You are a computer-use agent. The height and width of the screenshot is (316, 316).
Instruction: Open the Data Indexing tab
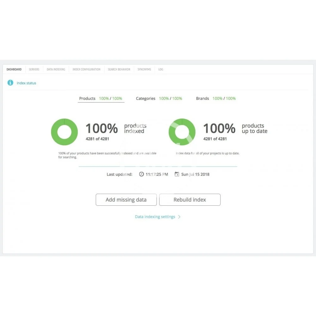pos(56,70)
